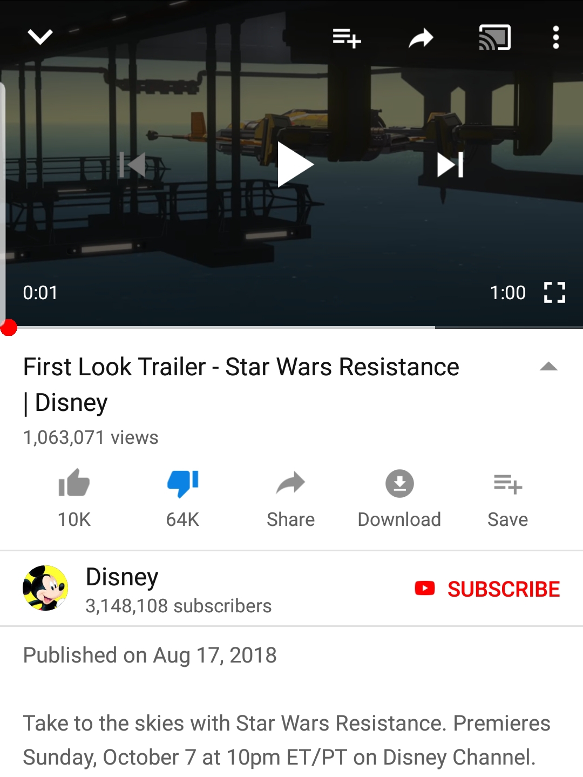Screen dimensions: 583x777
Task: Subscribe to the Disney channel
Action: click(487, 589)
